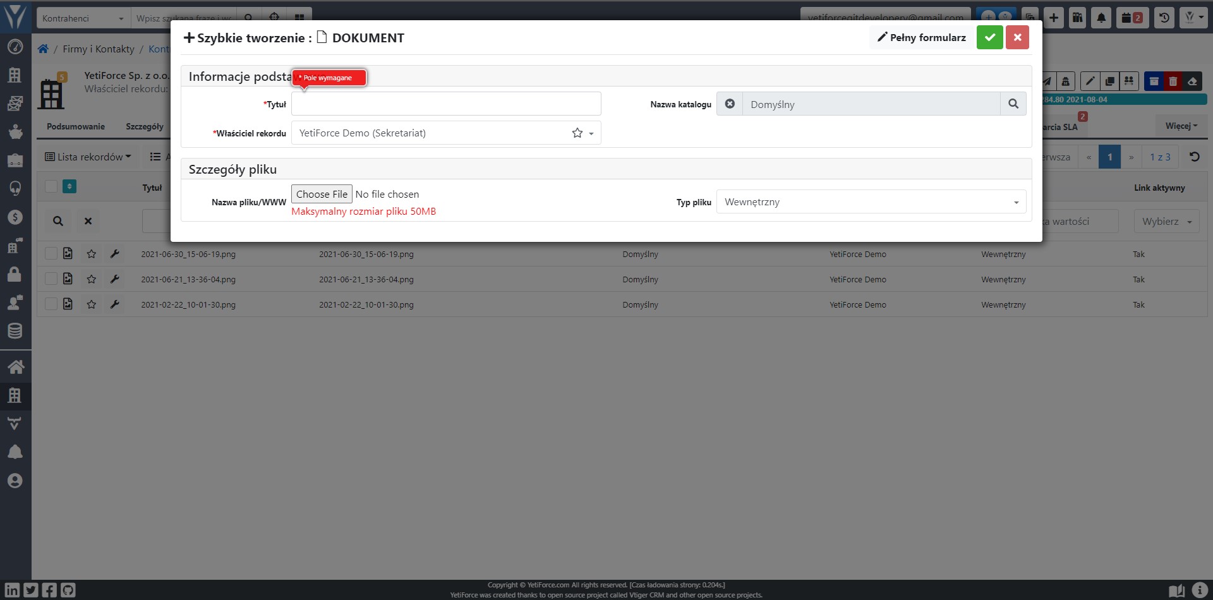Open Firmy i Kontakty breadcrumb

99,49
